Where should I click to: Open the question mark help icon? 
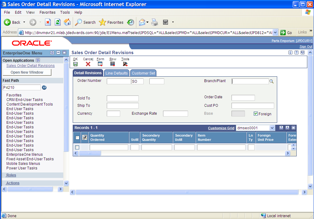pos(297,52)
